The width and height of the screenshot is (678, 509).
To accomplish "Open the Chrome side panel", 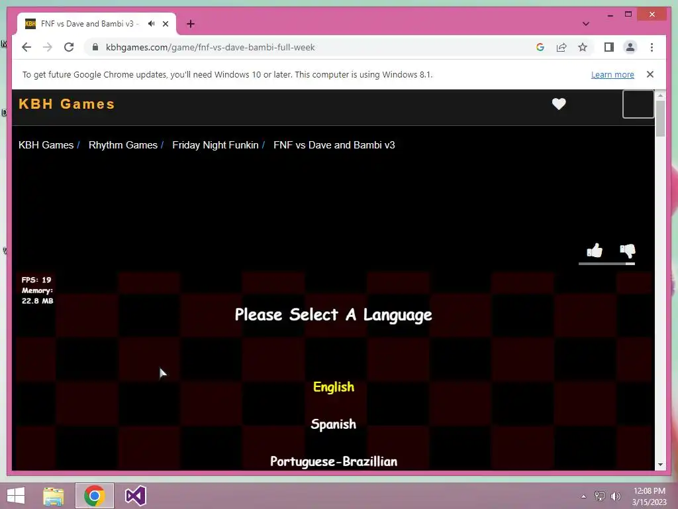I will click(609, 47).
